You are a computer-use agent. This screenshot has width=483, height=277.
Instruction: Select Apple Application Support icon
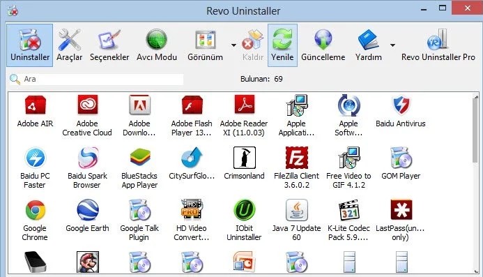coord(297,105)
